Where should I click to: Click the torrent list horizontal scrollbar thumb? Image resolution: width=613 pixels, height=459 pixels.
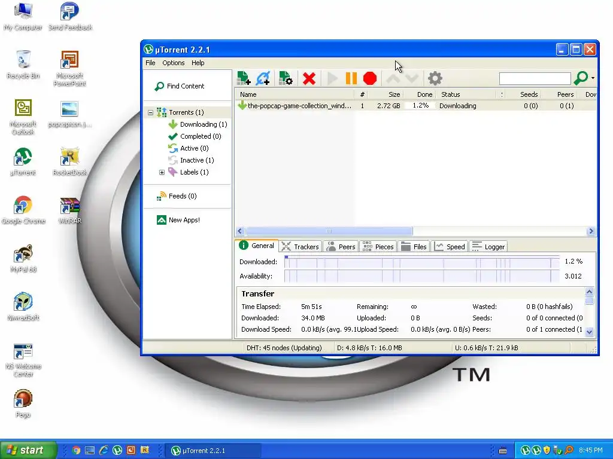coord(329,231)
